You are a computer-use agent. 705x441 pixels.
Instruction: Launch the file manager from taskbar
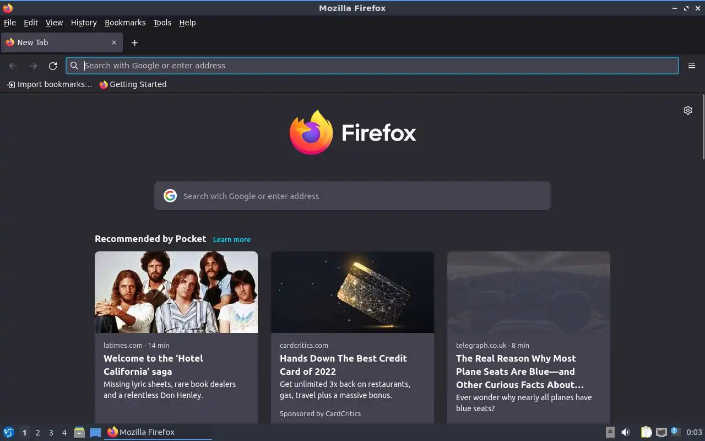(79, 432)
